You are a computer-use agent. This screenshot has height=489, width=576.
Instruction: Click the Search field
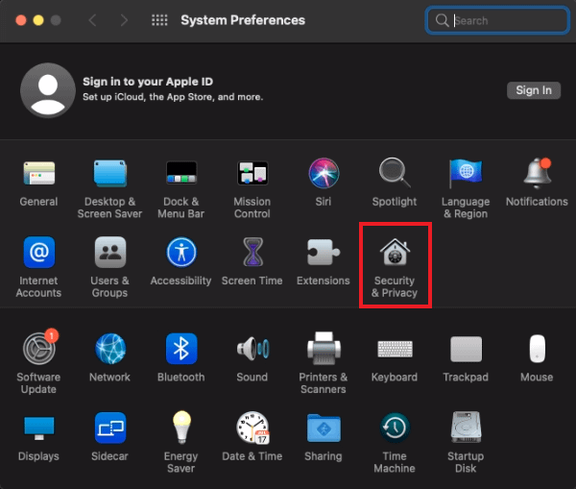click(x=497, y=20)
